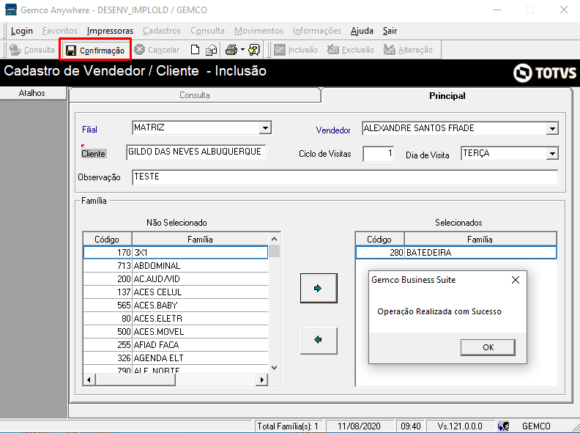Select the ACES CELUL family row

pyautogui.click(x=176, y=292)
